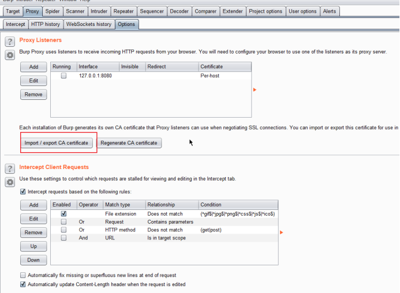Screen dimensions: 400x293
Task: Open the Sequencer tab
Action: (x=152, y=12)
